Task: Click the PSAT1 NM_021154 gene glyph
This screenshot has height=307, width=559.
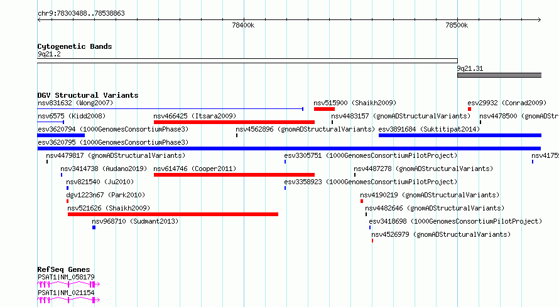Action: [68, 300]
